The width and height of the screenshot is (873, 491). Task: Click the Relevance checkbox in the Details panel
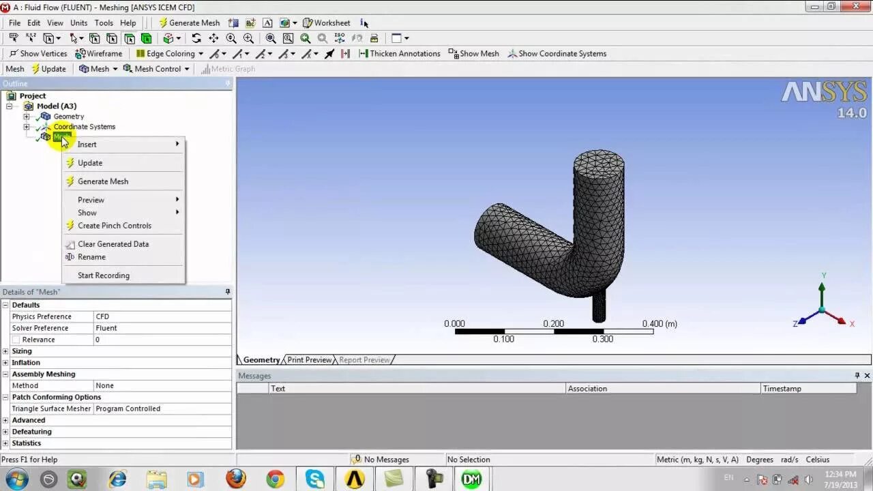pos(16,340)
